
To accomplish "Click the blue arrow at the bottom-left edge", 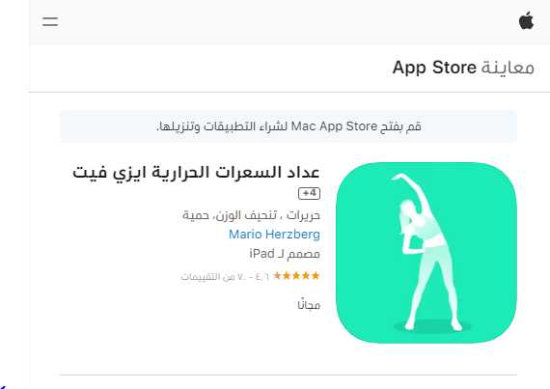I will [x=3, y=386].
